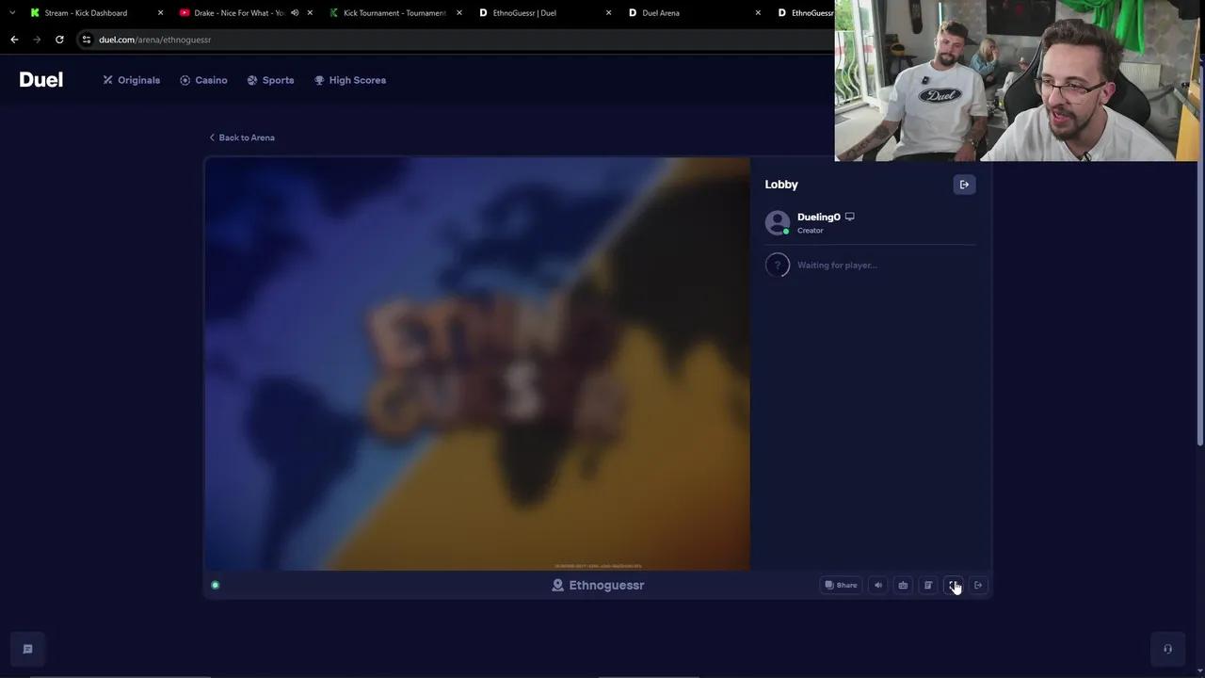Open the Casino section
Image resolution: width=1205 pixels, height=678 pixels.
click(203, 80)
